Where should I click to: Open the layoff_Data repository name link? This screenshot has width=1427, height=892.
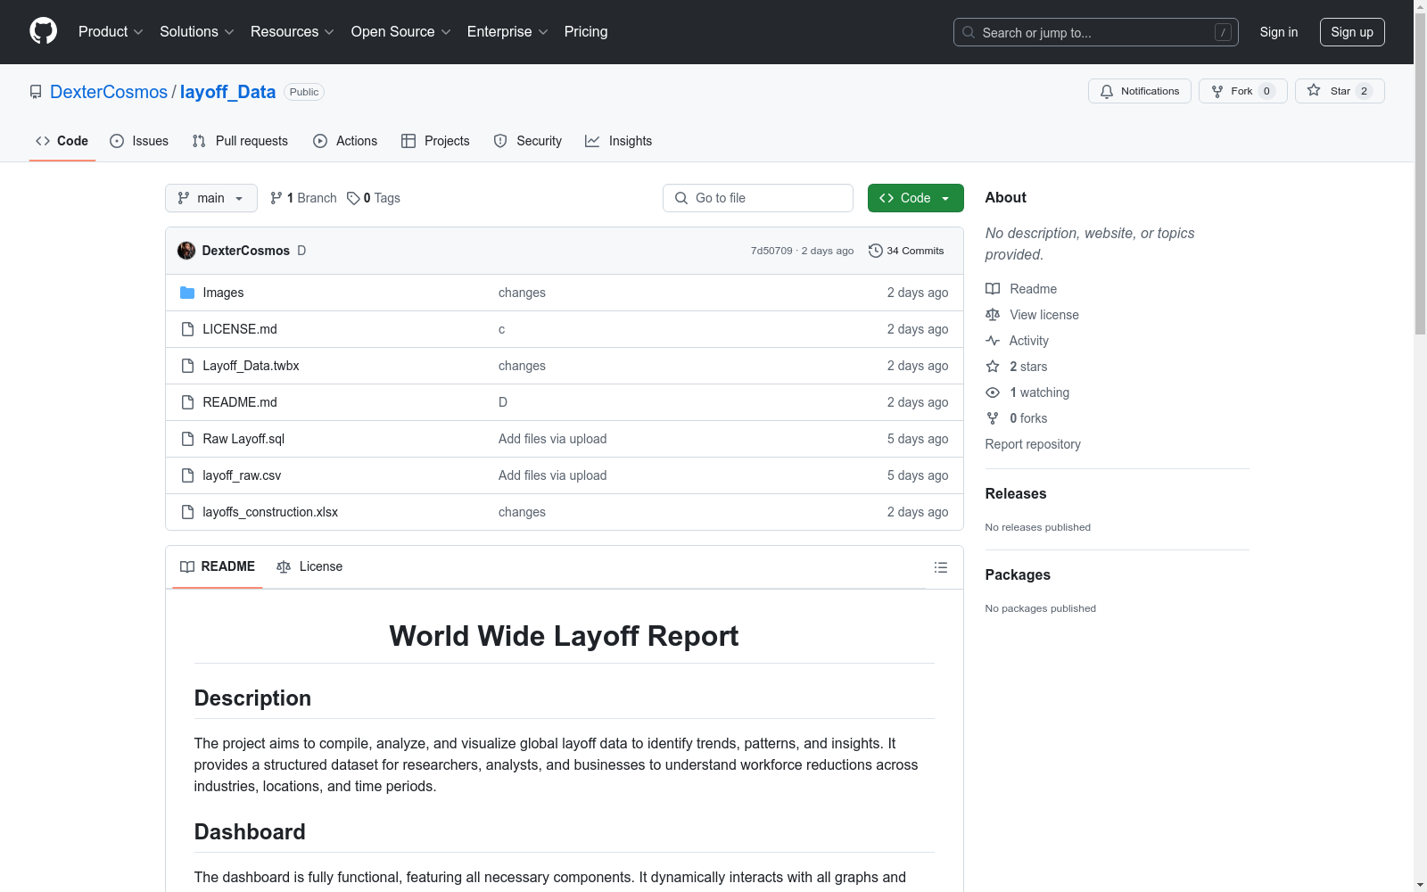click(x=227, y=92)
